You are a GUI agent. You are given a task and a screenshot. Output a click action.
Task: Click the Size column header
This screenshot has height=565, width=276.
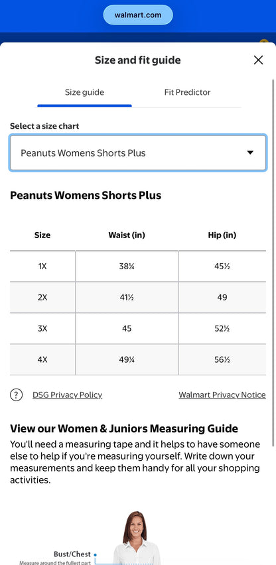point(42,235)
